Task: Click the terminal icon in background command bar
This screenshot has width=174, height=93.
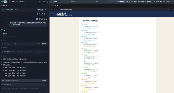Action: (3, 81)
